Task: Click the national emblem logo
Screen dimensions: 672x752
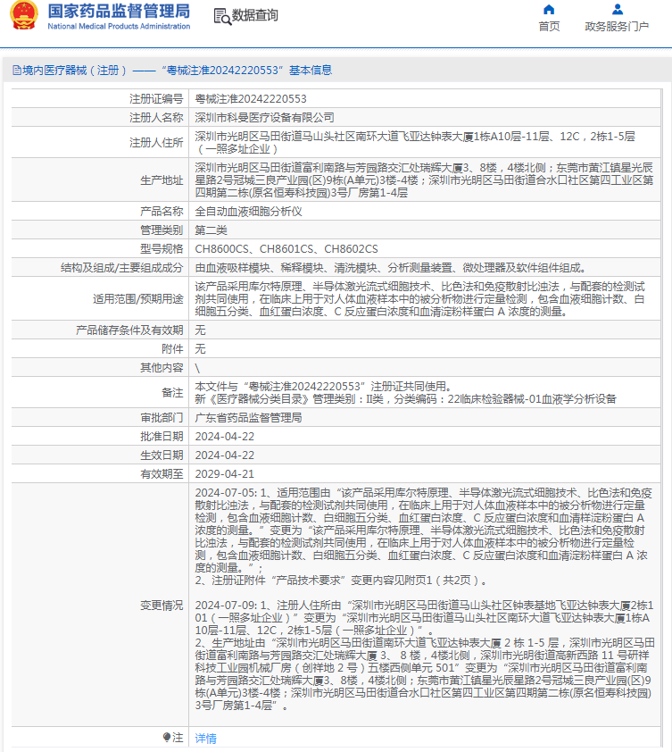Action: [x=23, y=15]
